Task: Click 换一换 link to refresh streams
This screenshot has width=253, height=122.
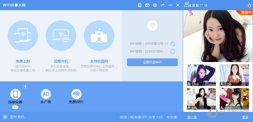Action: point(192,117)
